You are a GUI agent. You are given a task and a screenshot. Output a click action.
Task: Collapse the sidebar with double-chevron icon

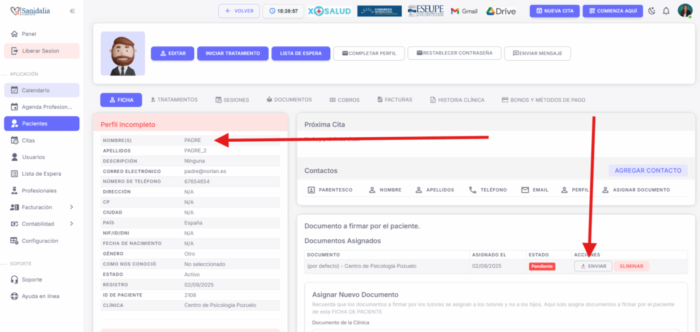click(x=72, y=11)
